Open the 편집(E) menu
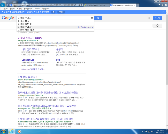This screenshot has width=168, height=134. click(x=12, y=9)
